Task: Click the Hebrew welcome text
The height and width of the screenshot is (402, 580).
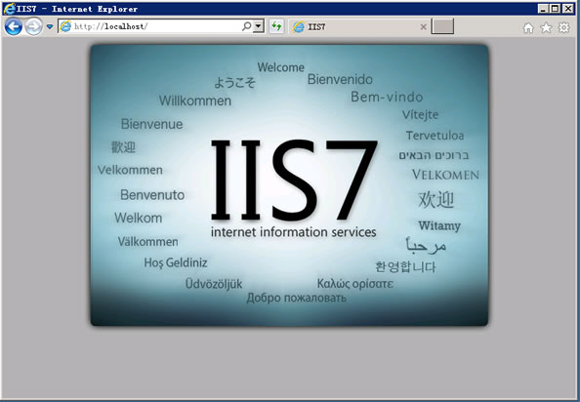Action: pos(434,155)
